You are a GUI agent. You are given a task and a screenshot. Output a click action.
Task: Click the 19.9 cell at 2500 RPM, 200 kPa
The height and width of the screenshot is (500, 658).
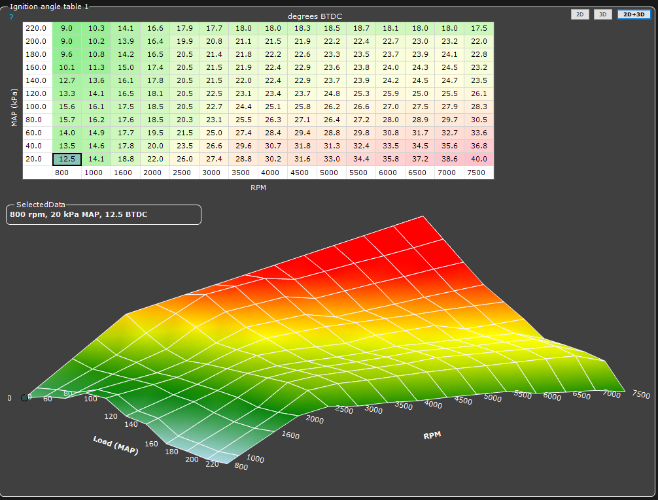click(x=184, y=41)
